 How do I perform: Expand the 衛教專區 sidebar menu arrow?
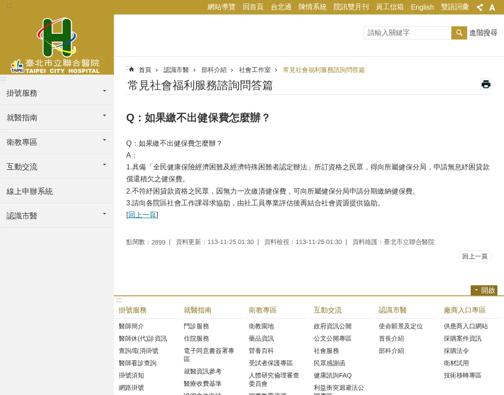point(104,140)
